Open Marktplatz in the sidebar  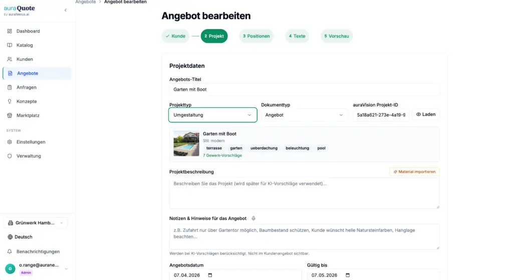coord(37,116)
